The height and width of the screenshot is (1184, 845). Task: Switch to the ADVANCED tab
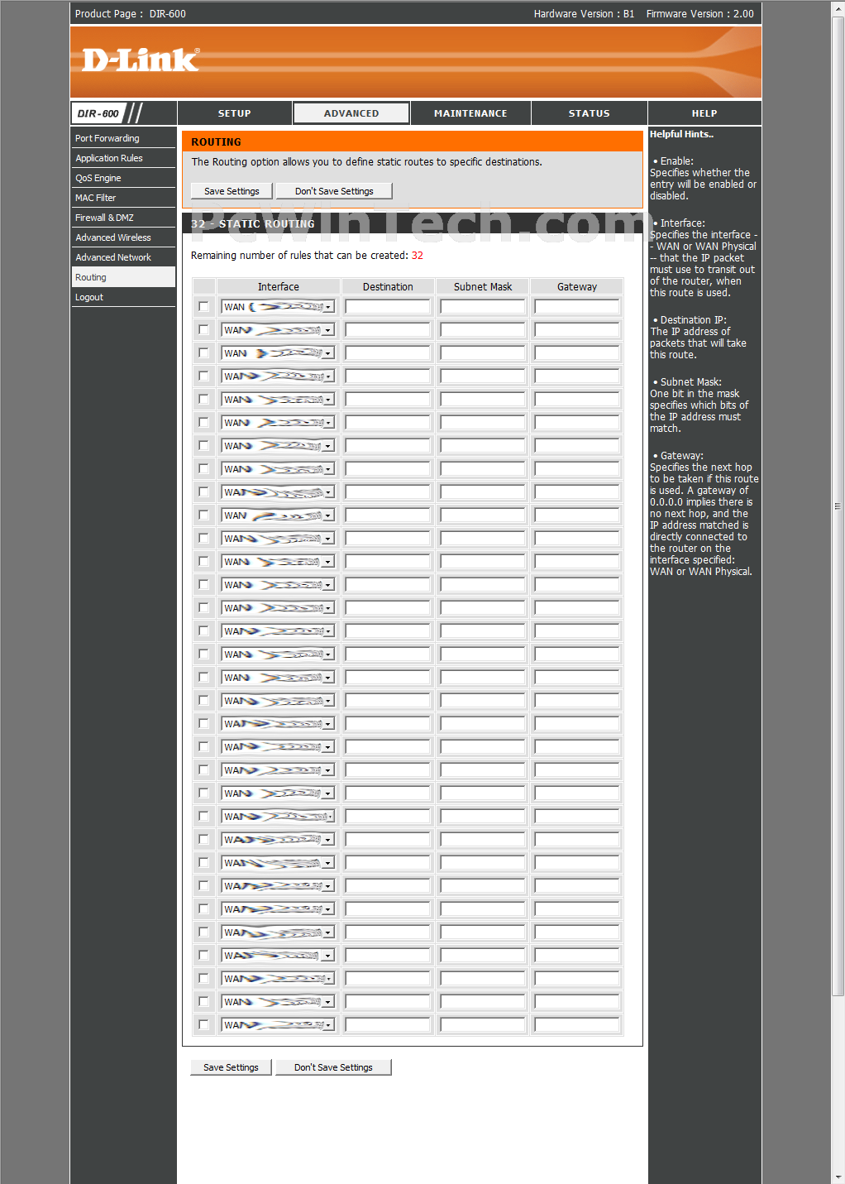(x=351, y=113)
